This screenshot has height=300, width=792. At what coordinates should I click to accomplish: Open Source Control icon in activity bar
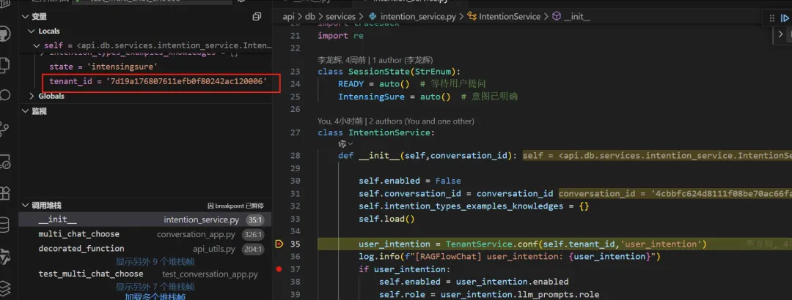pos(4,128)
